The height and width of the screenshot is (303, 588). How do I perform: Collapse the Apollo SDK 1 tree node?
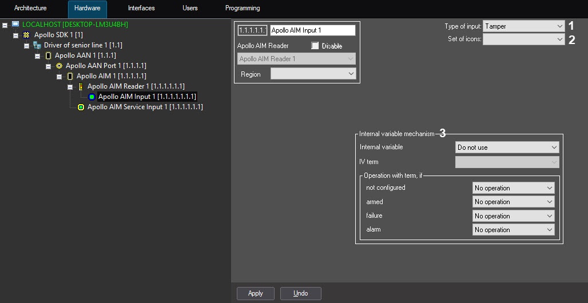[x=16, y=35]
